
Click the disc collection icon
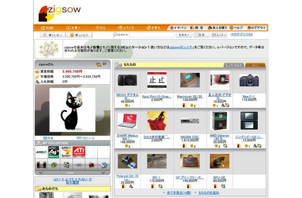tap(104, 165)
